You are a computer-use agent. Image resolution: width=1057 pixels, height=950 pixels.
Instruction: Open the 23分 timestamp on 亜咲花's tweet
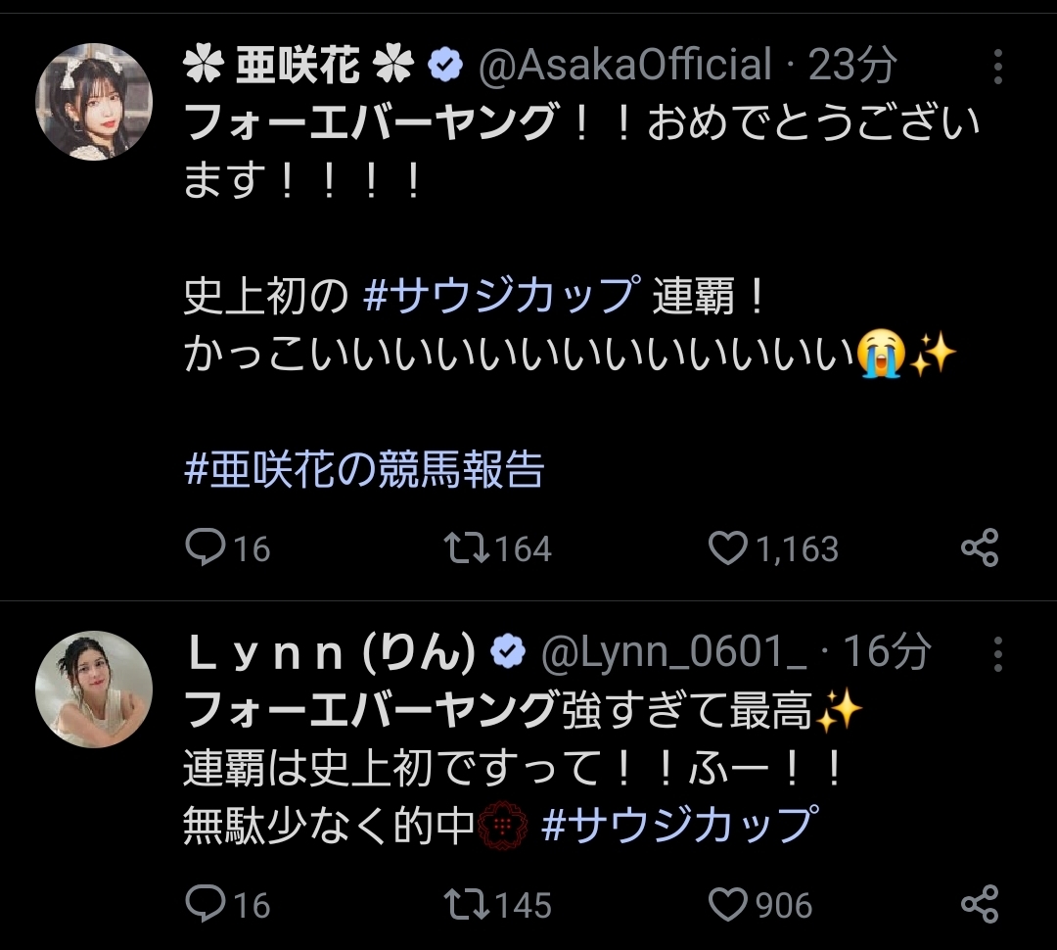pyautogui.click(x=852, y=66)
